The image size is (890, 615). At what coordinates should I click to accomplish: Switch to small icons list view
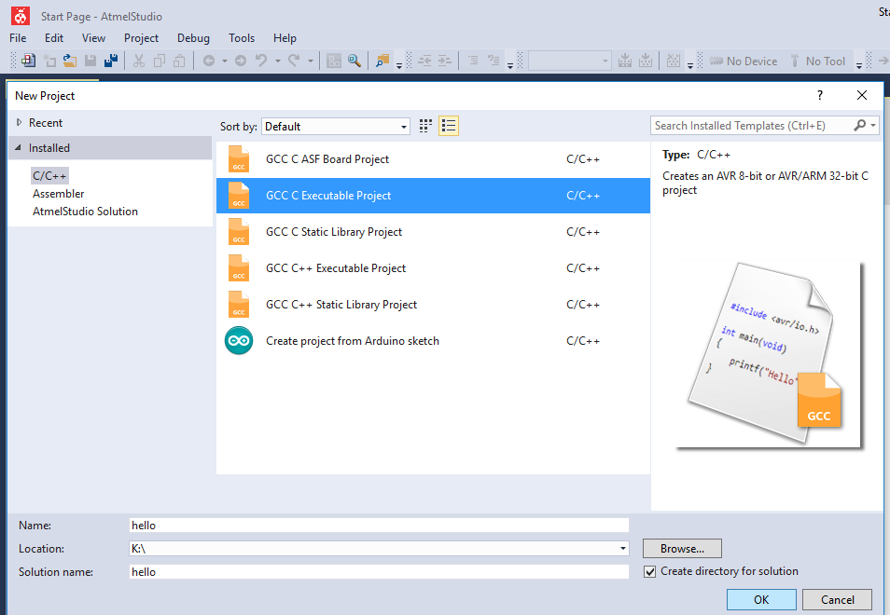click(x=449, y=126)
